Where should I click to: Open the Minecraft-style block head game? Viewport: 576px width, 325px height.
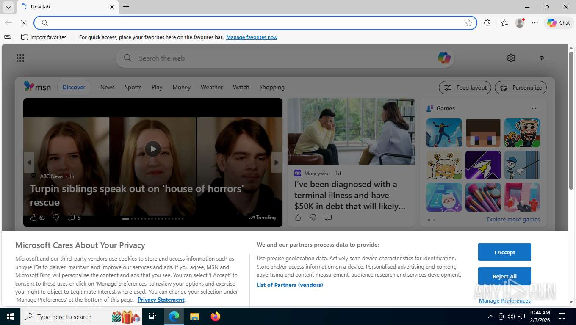tap(483, 133)
